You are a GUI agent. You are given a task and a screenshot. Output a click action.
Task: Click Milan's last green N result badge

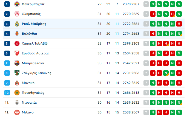[179, 112]
